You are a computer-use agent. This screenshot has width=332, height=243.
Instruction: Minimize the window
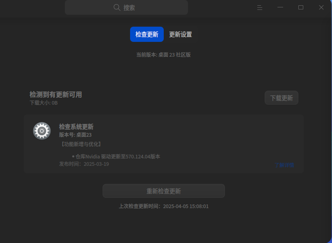pyautogui.click(x=280, y=7)
